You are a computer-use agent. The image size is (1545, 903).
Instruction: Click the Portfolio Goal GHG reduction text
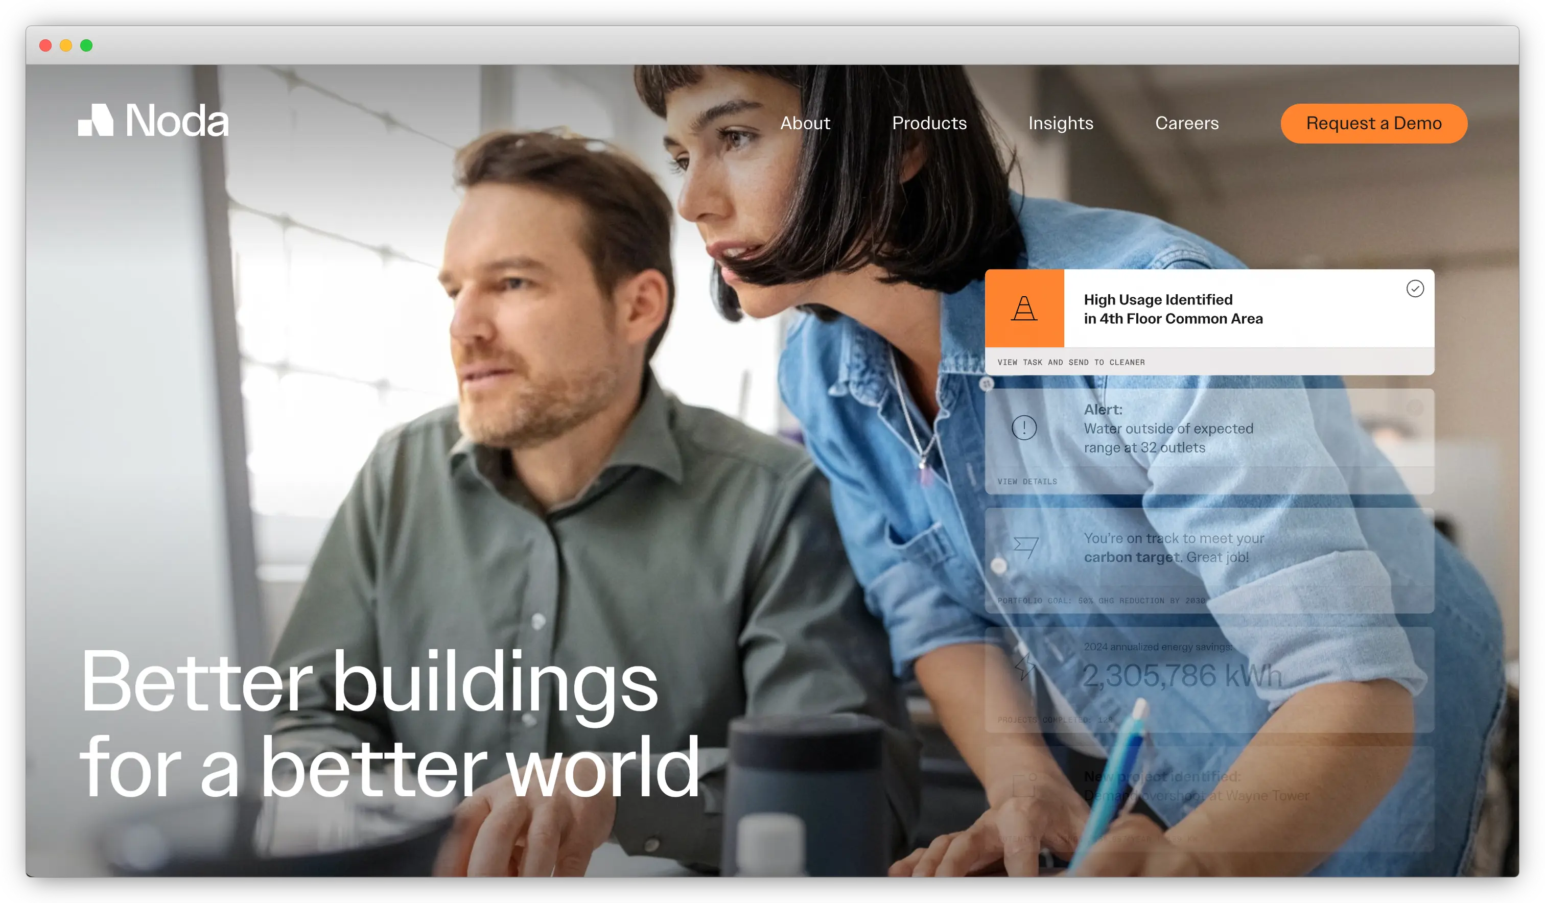tap(1101, 601)
